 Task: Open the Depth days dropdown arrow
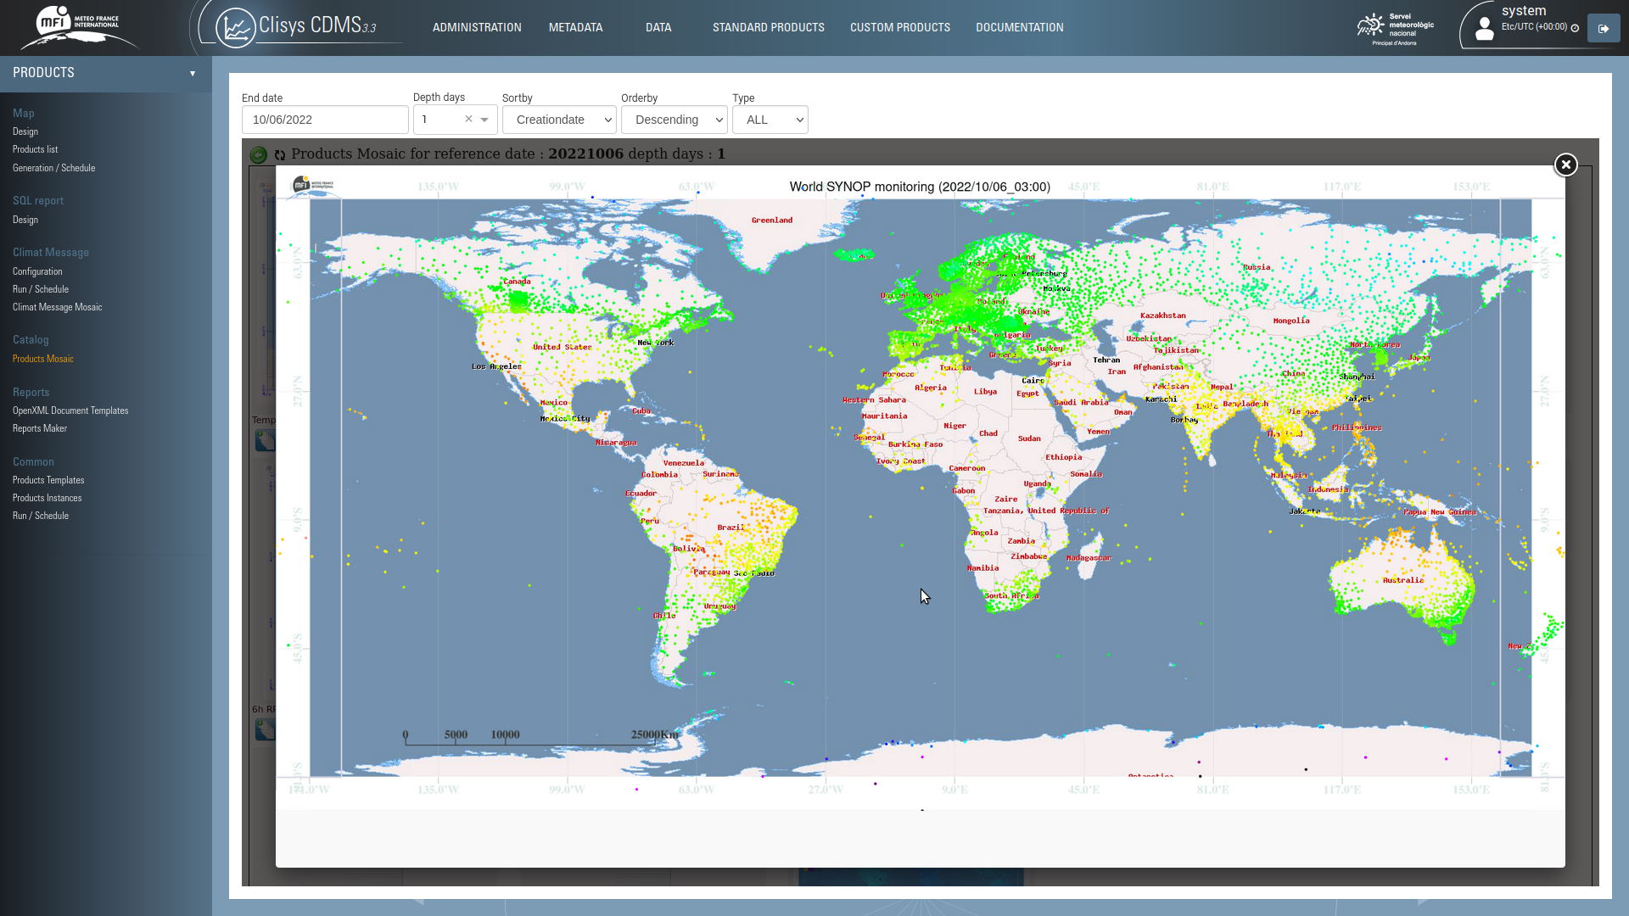(x=484, y=120)
